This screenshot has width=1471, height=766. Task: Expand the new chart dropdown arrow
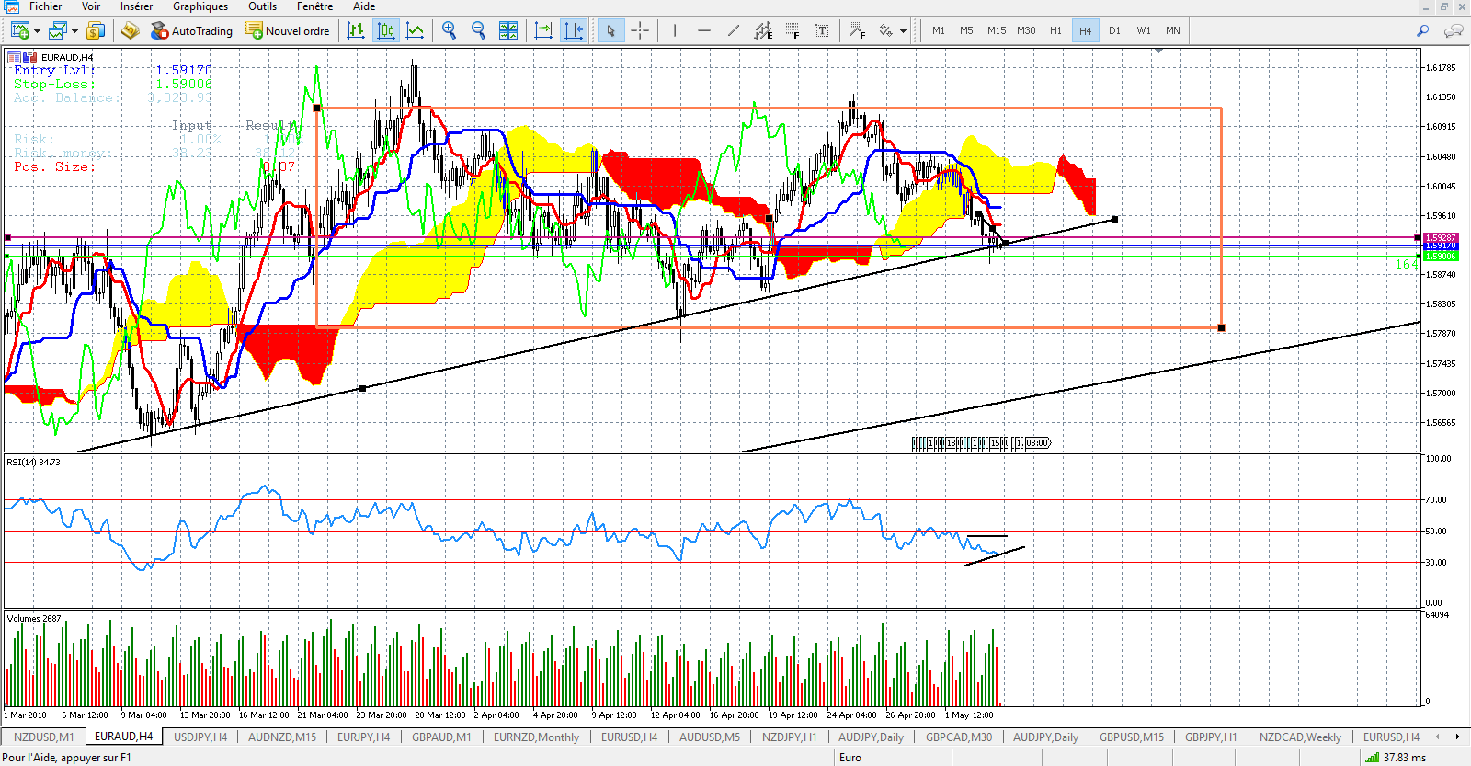click(x=37, y=31)
